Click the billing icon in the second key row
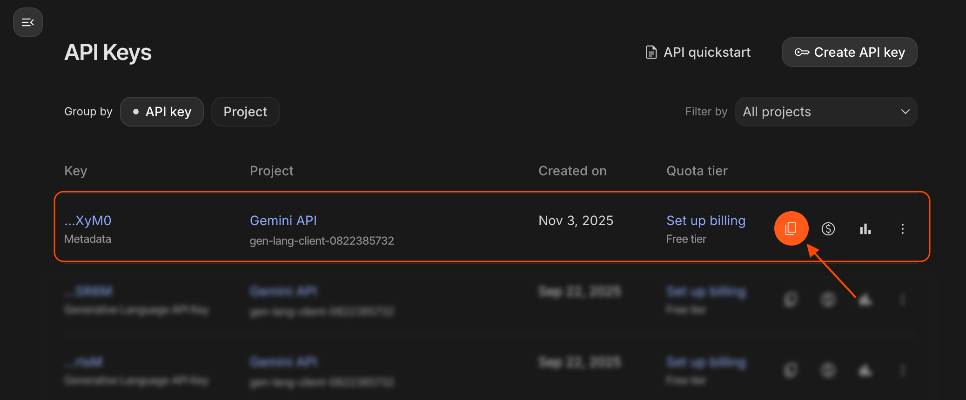Viewport: 966px width, 400px height. tap(828, 300)
